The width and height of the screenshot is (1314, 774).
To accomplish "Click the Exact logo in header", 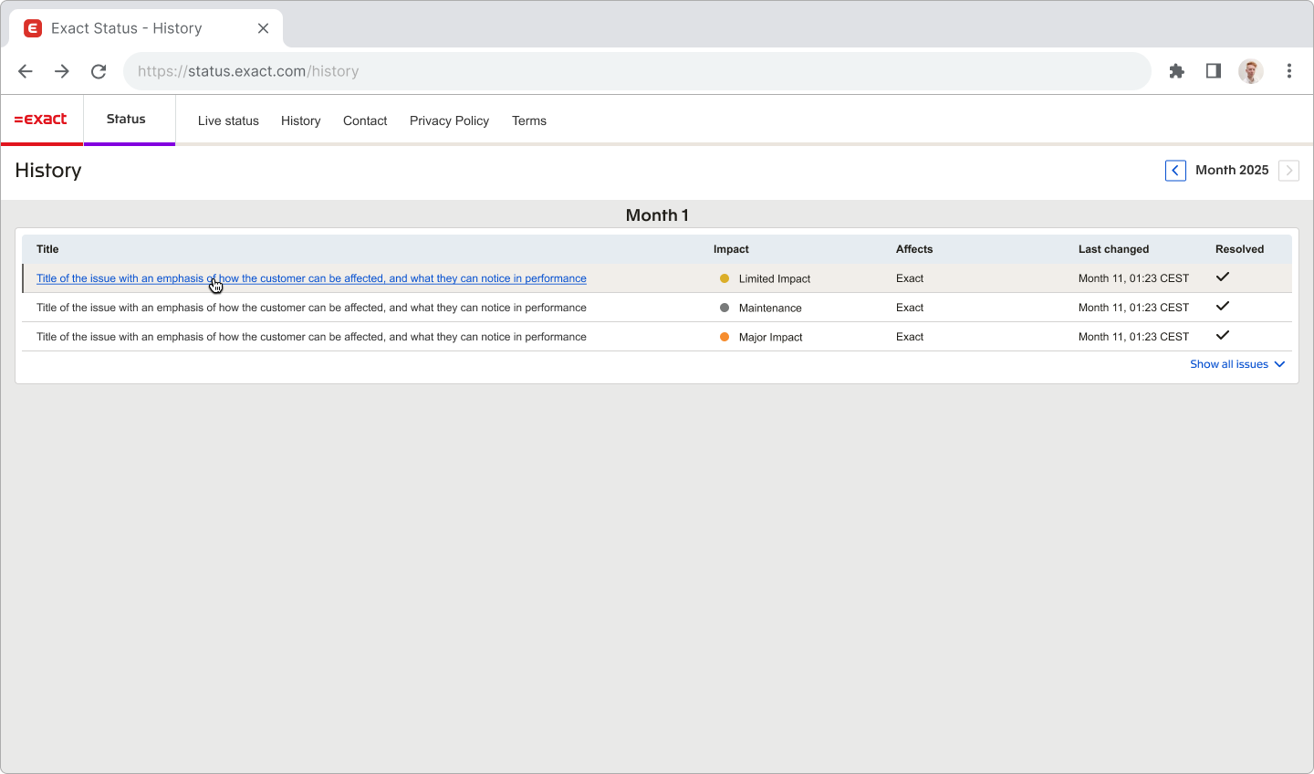I will pos(41,120).
